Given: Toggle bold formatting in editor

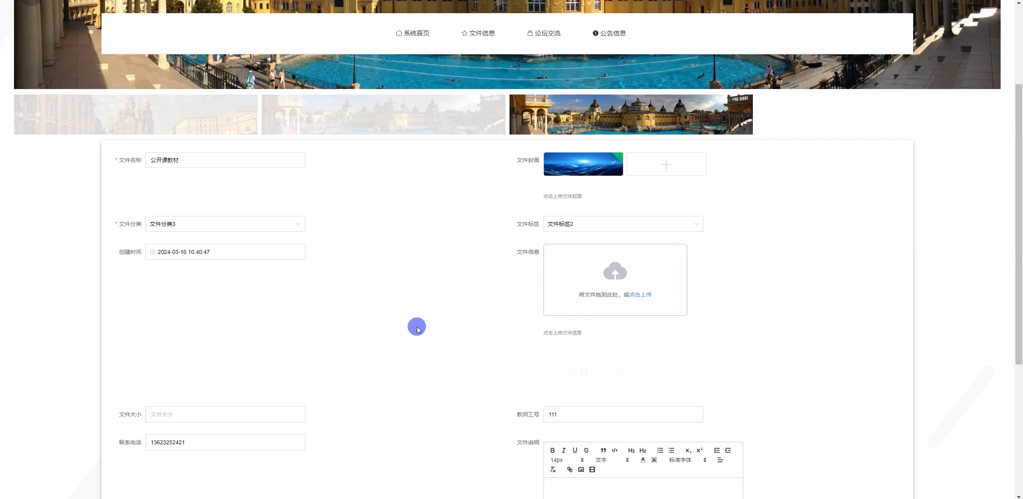Looking at the screenshot, I should click(x=552, y=450).
